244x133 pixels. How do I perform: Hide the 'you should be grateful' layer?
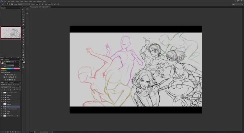point(1,93)
